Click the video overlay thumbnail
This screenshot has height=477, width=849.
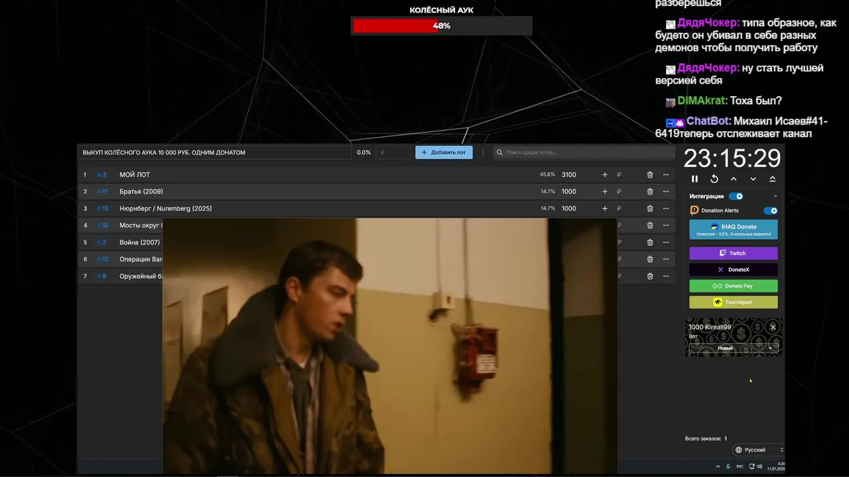(x=390, y=346)
